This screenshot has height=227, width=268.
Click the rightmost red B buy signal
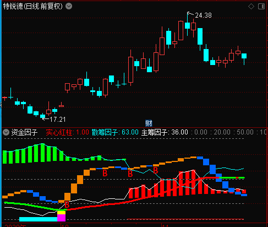(x=155, y=170)
